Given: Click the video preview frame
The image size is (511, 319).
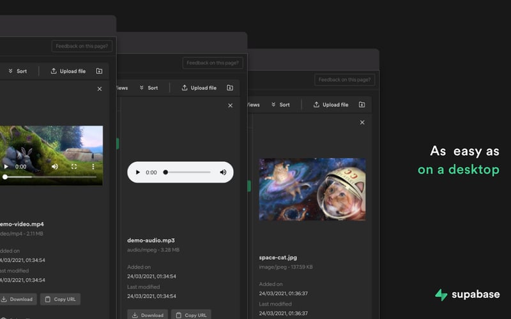Looking at the screenshot, I should tap(51, 156).
